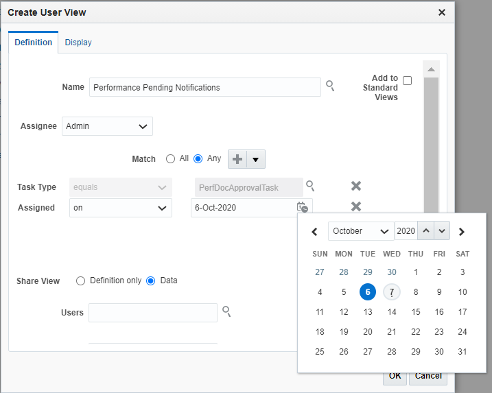
Task: Focus the Name input field
Action: [x=205, y=87]
